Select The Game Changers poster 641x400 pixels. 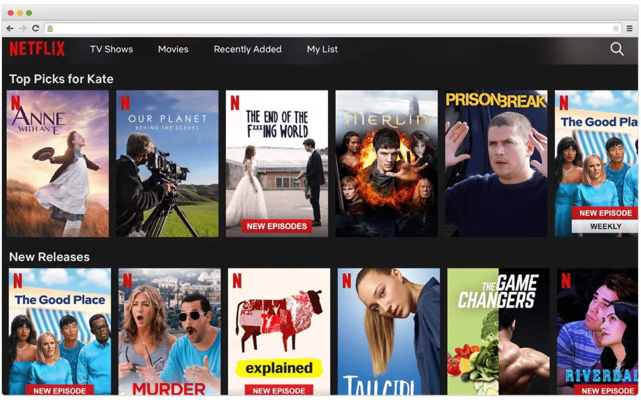tap(498, 332)
